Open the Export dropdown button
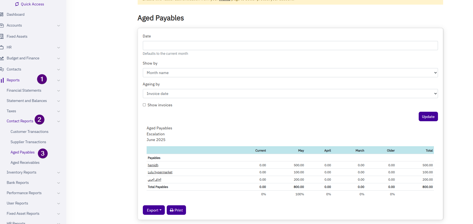This screenshot has height=224, width=473. (x=154, y=210)
